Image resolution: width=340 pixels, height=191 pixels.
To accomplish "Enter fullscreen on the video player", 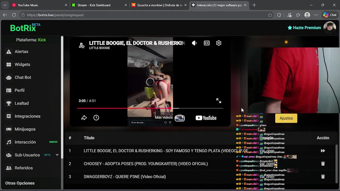I will click(x=219, y=101).
